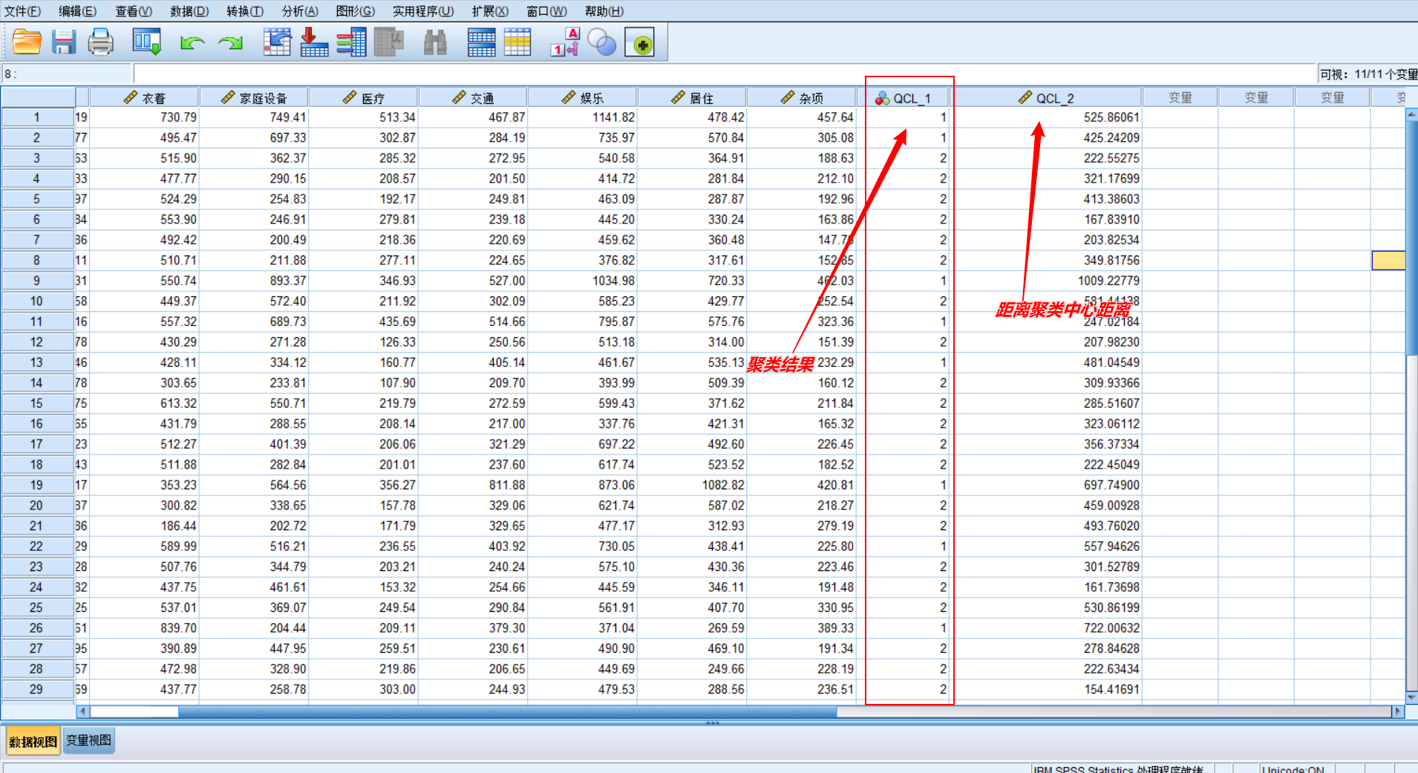Click the horizontal scrollbar left arrow
The image size is (1418, 773).
[82, 711]
